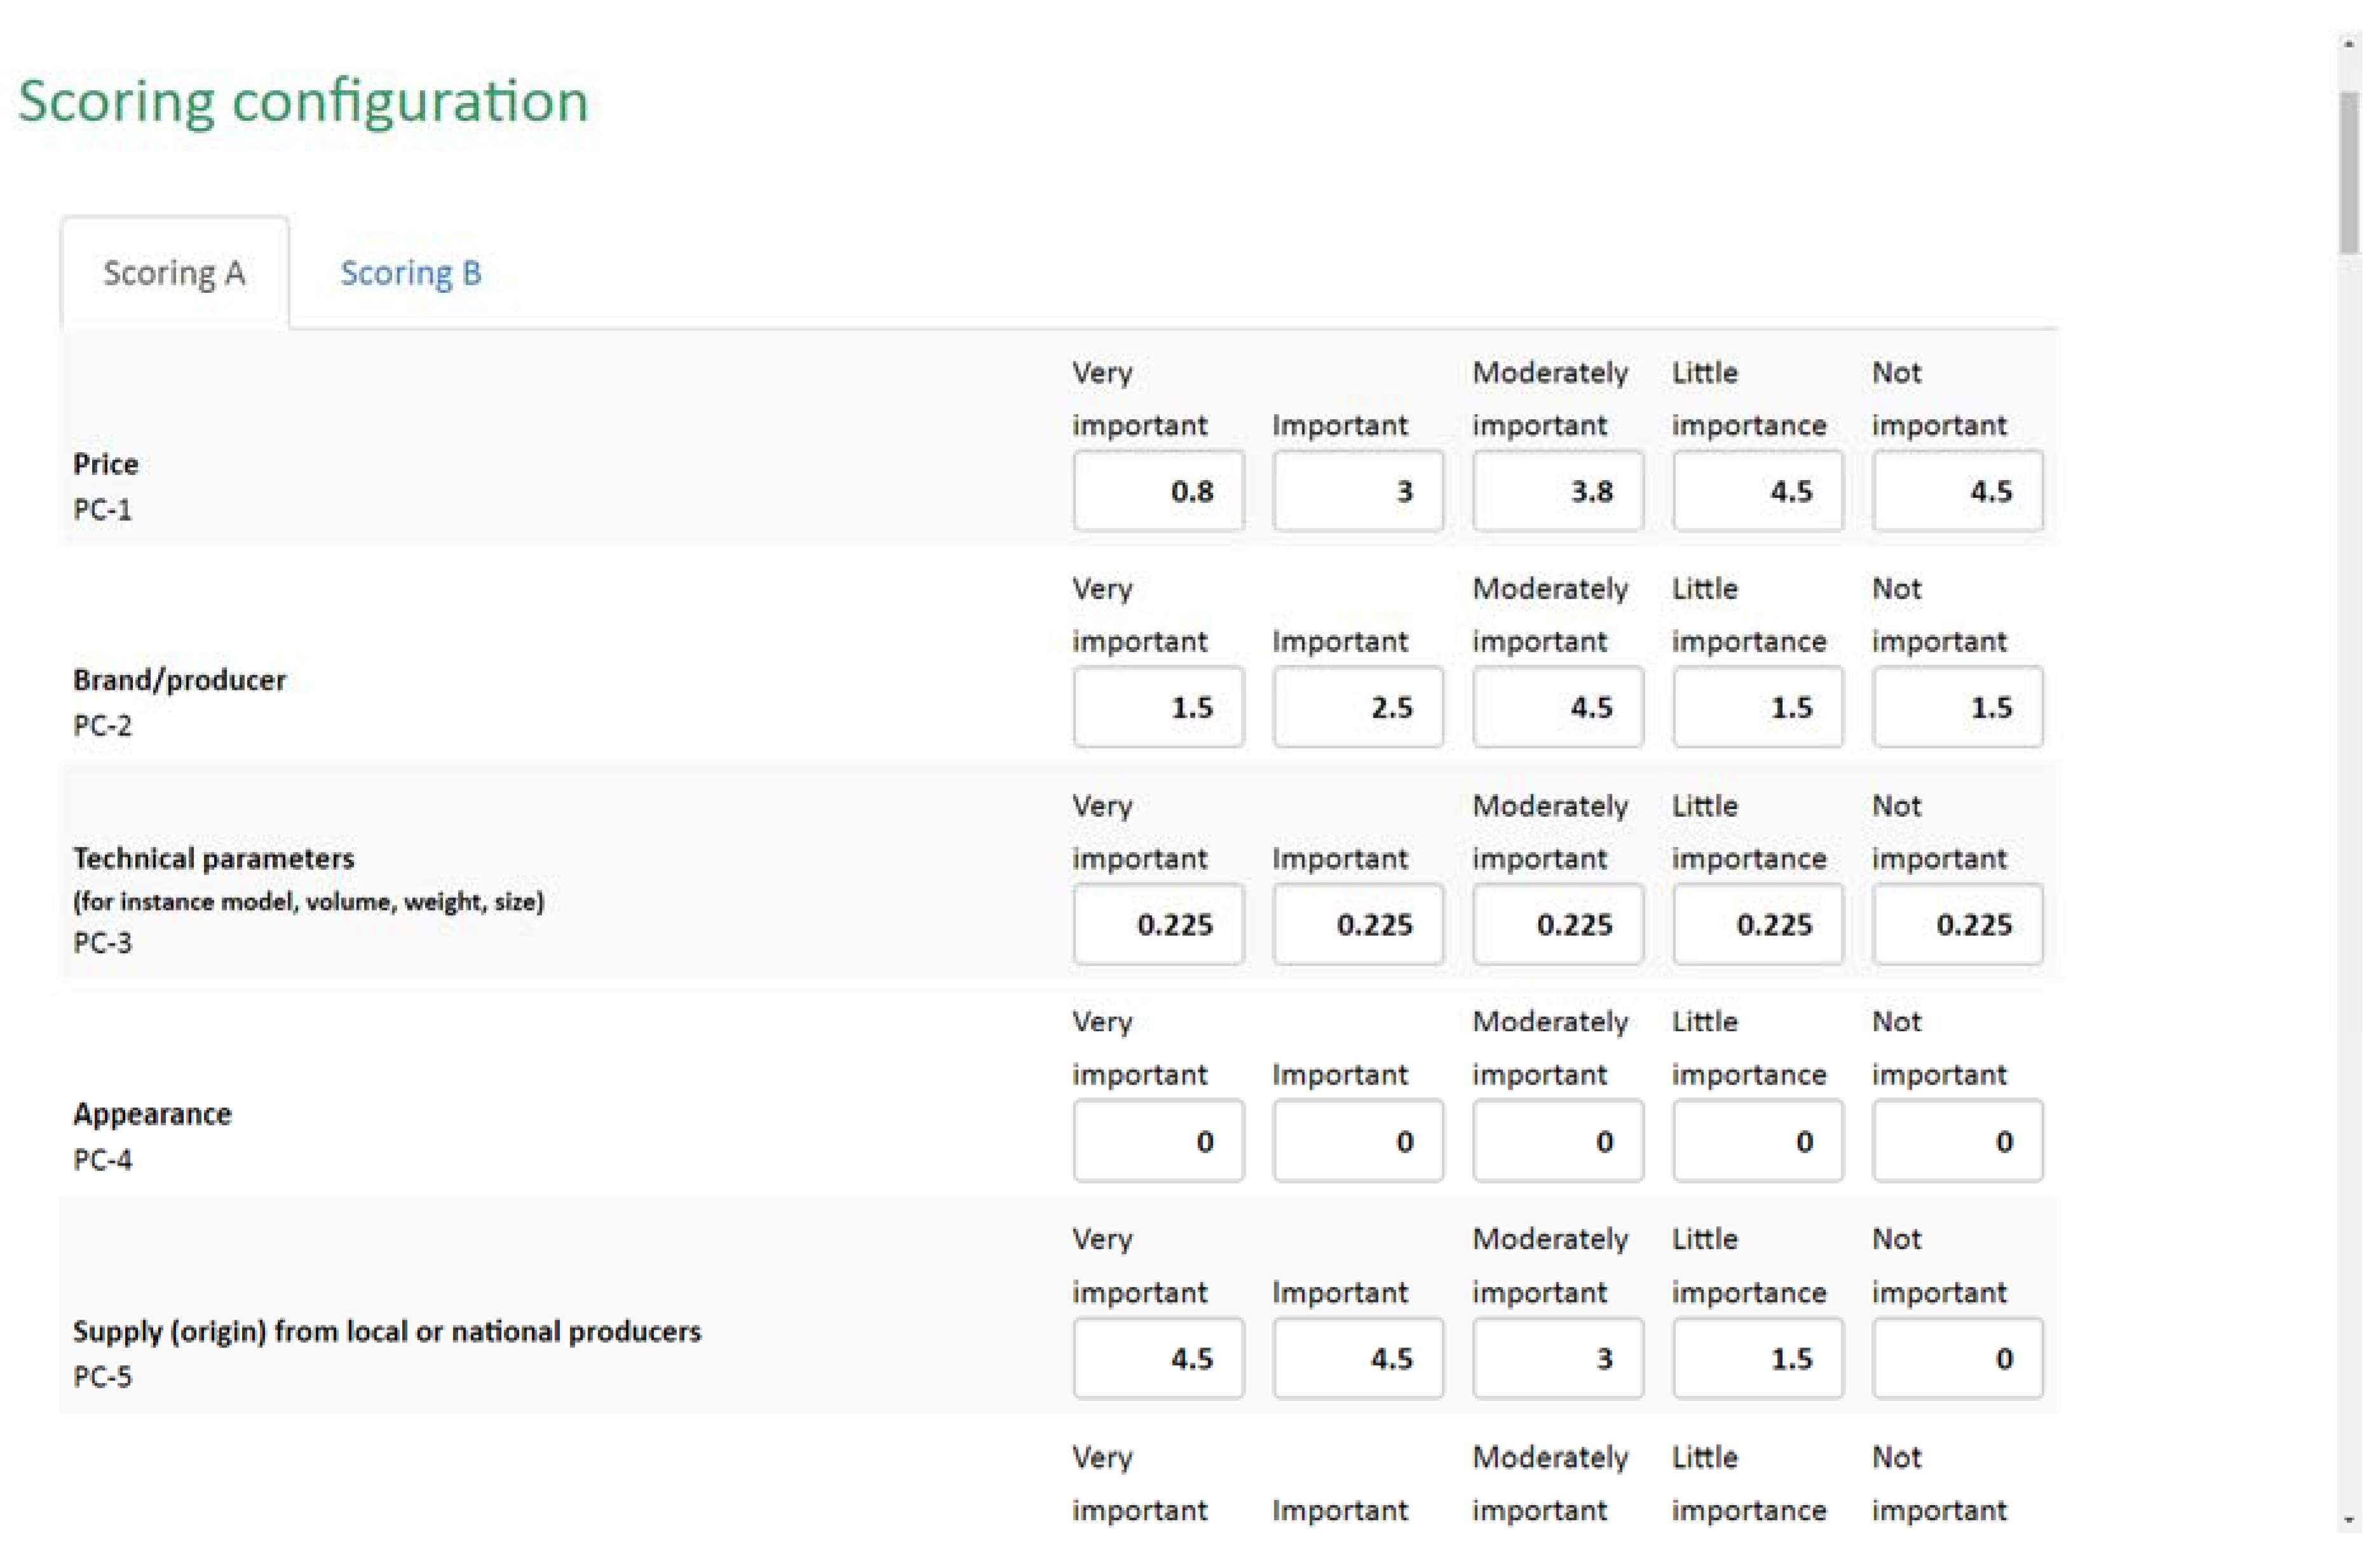Click the model, volume, weight, size note

(309, 902)
